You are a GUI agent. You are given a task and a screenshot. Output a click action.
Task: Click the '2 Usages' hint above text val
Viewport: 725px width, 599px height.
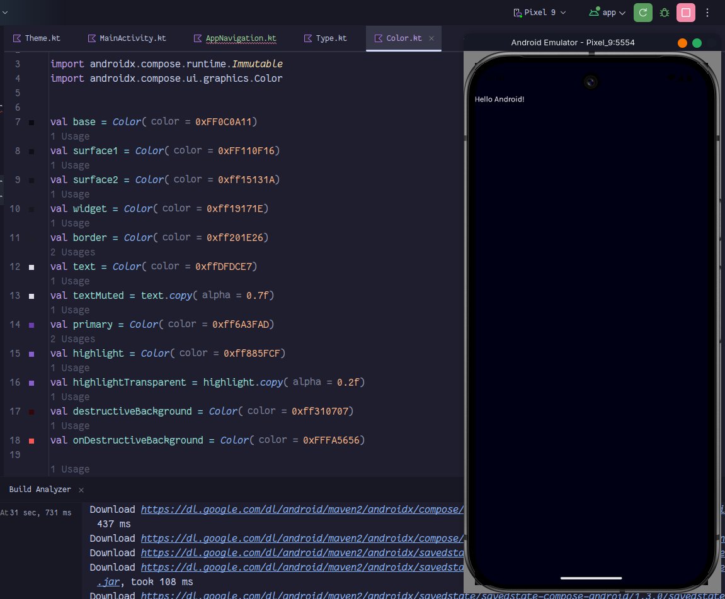[72, 252]
